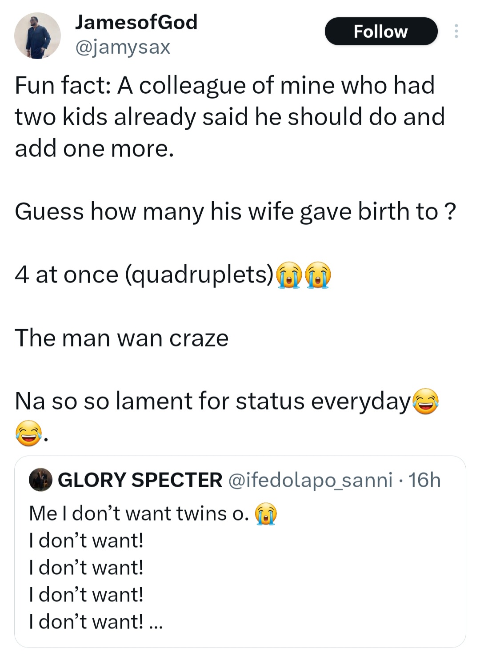Click the GLORY SPECTER display name
Screen dimensions: 480x660
pos(140,480)
